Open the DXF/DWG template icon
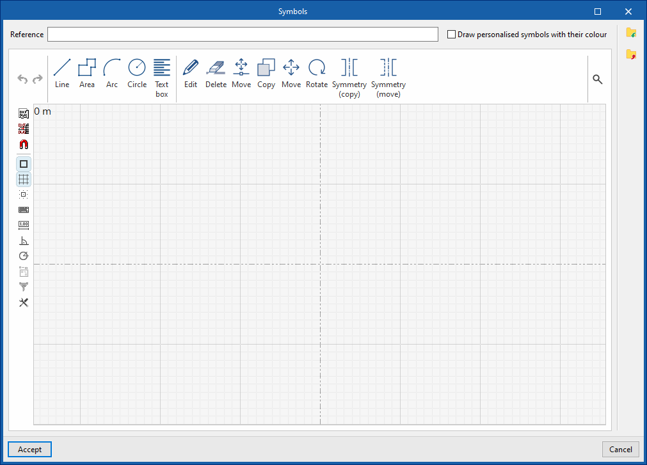The height and width of the screenshot is (465, 647). pos(24,113)
